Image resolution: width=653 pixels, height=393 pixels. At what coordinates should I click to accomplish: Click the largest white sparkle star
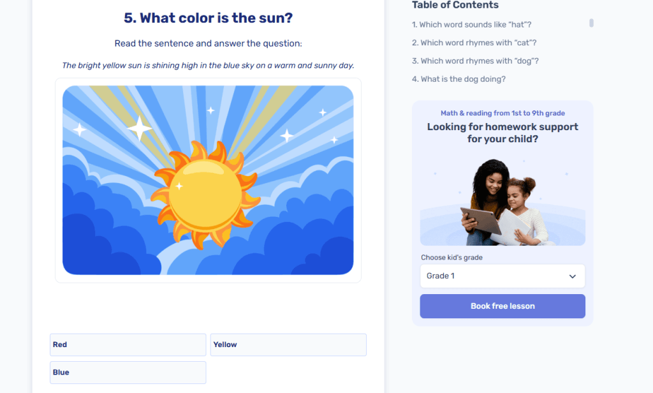(139, 129)
